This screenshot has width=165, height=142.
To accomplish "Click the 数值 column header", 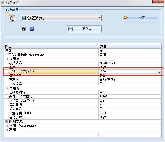I will 130,46.
